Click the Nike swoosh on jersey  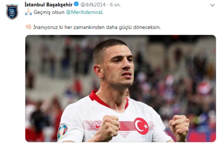[x=98, y=126]
